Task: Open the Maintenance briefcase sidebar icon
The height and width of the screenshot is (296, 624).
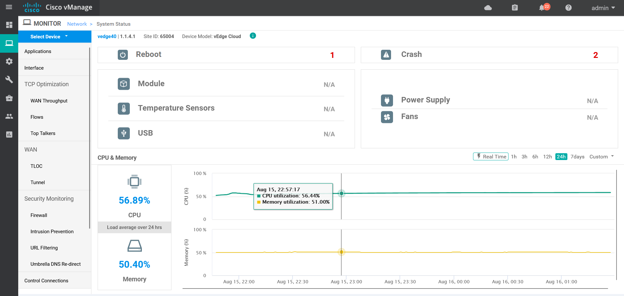Action: click(9, 98)
